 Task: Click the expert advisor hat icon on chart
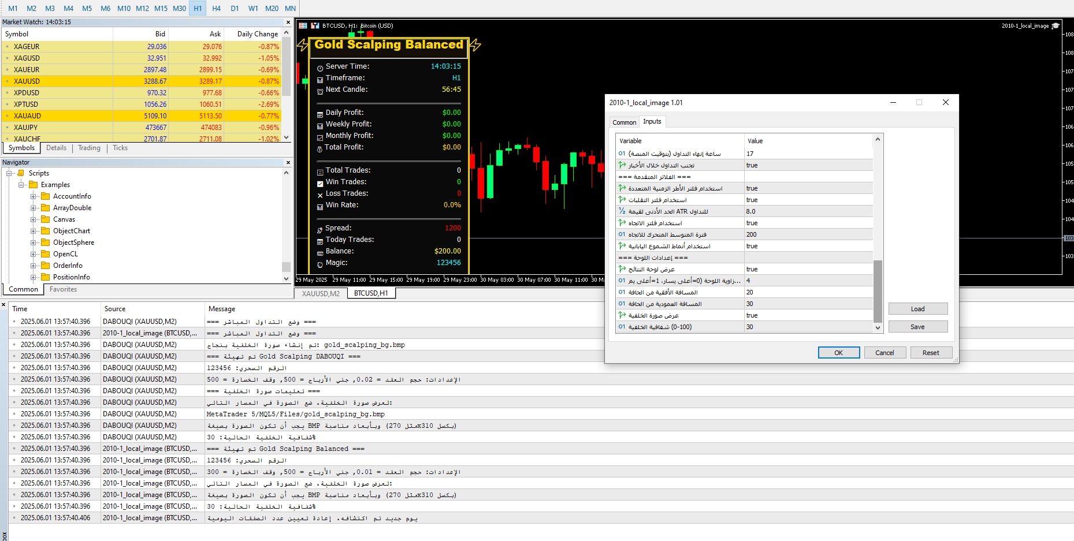1056,25
